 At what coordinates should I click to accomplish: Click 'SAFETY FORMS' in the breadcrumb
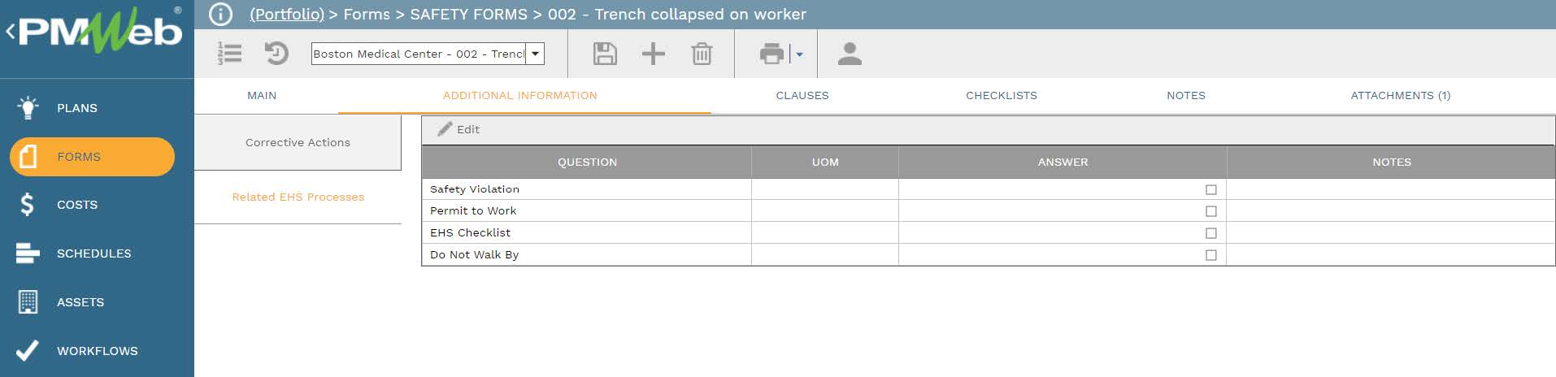coord(469,15)
